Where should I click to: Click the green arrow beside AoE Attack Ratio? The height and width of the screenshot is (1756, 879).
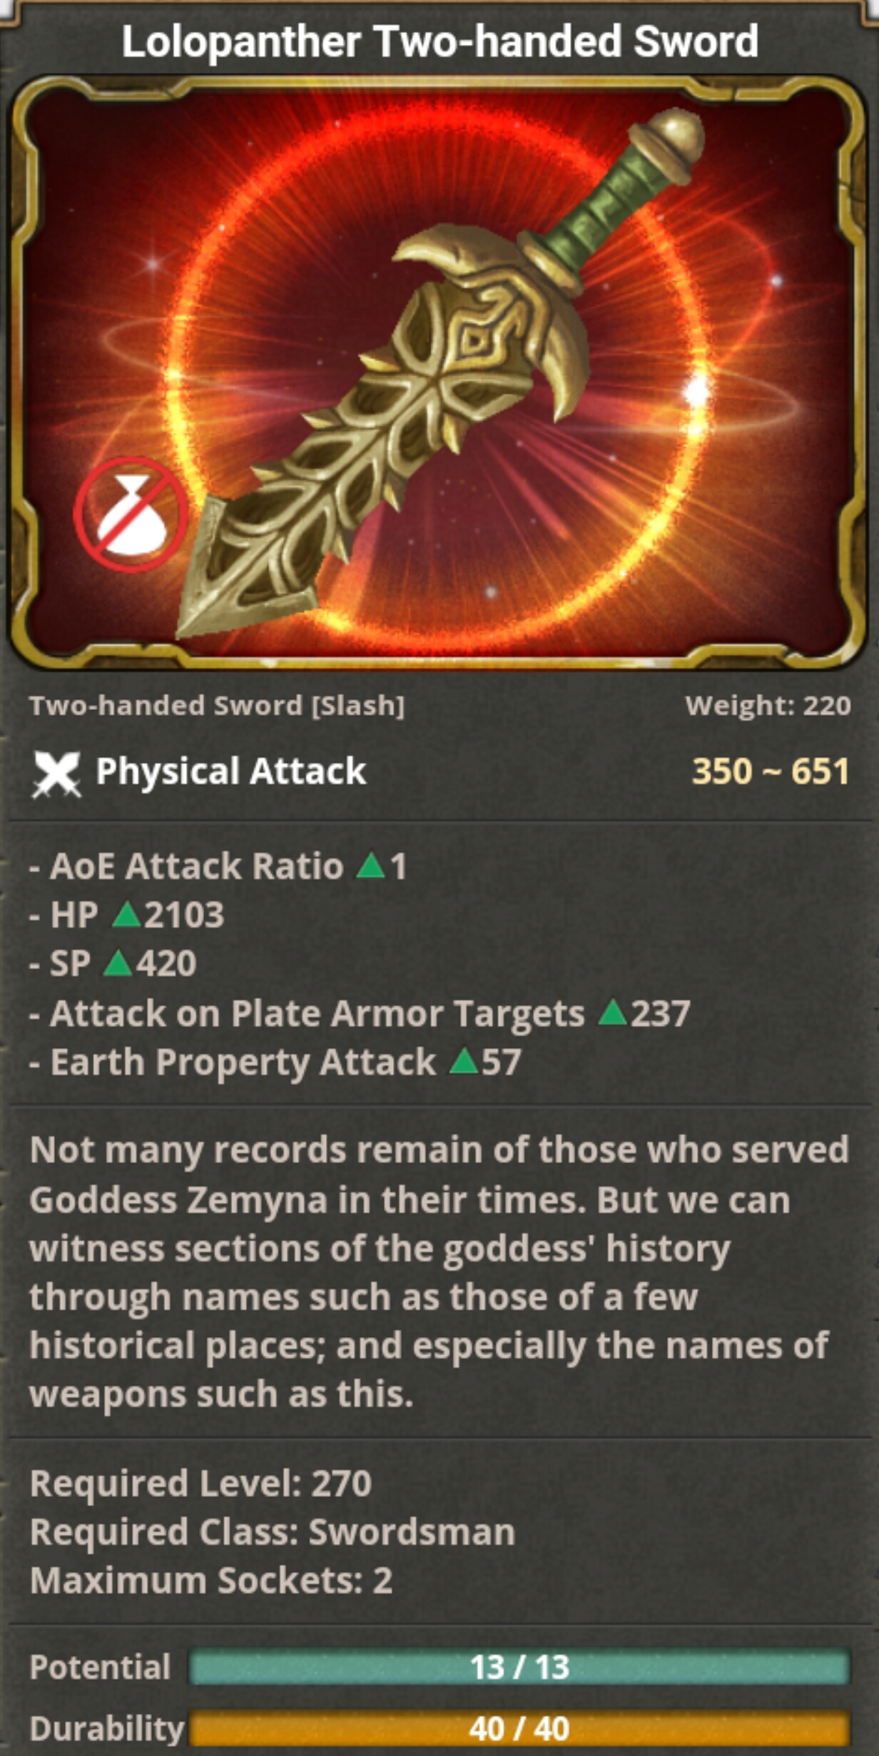point(370,865)
